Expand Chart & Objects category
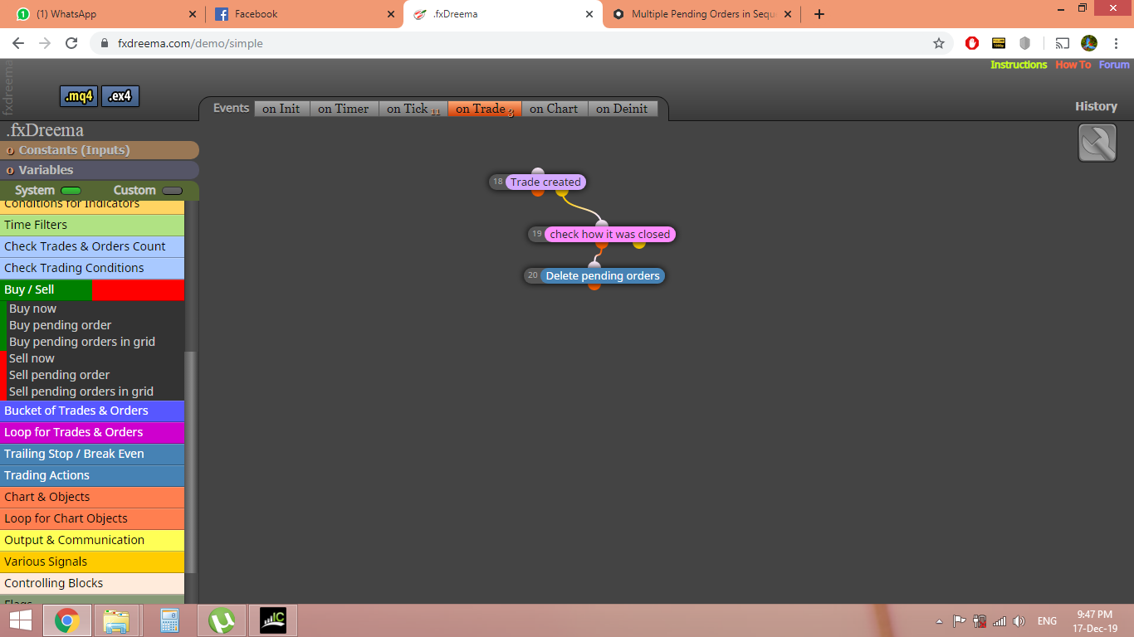The height and width of the screenshot is (637, 1134). (x=92, y=497)
